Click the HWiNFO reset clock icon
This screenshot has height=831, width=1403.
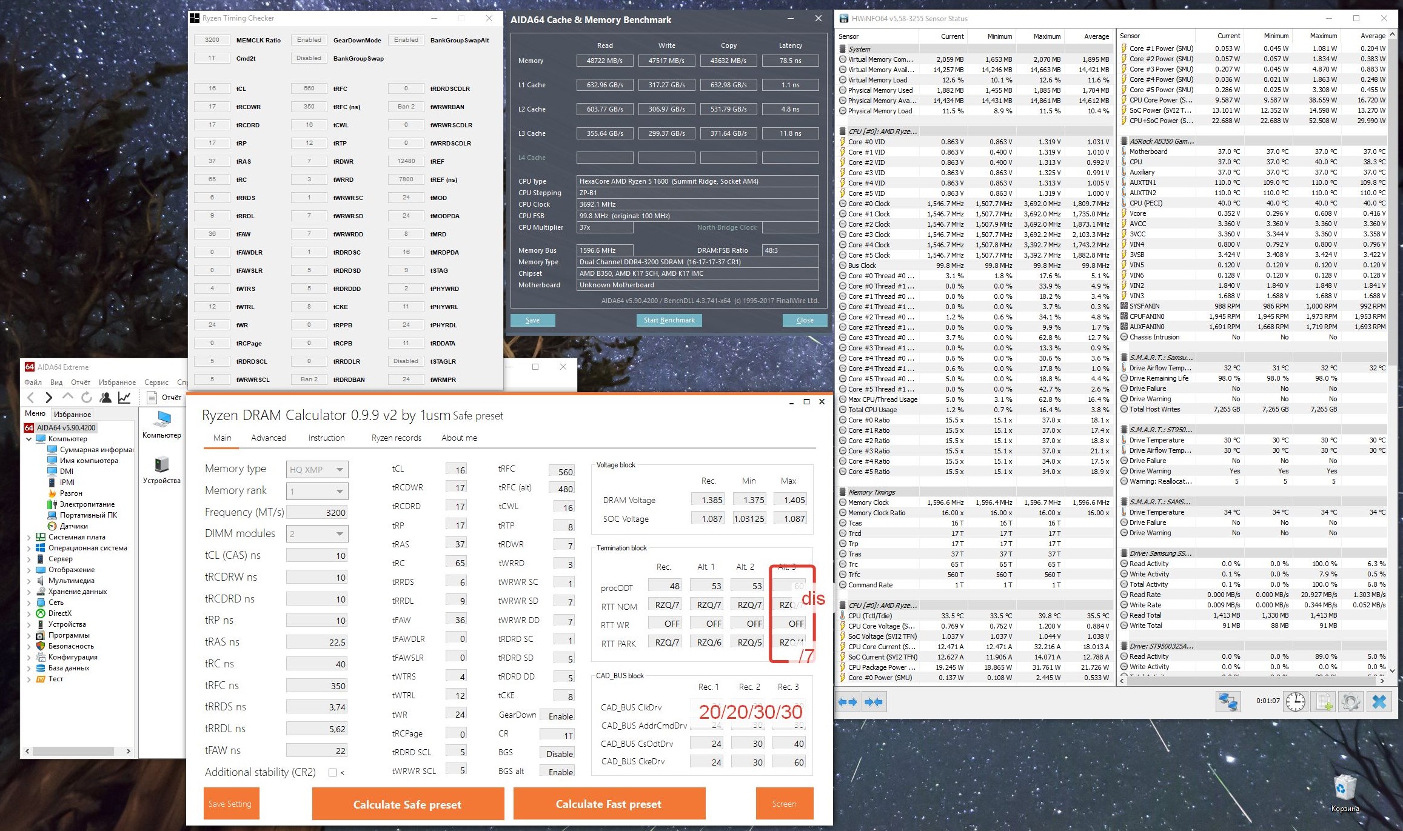point(1296,702)
